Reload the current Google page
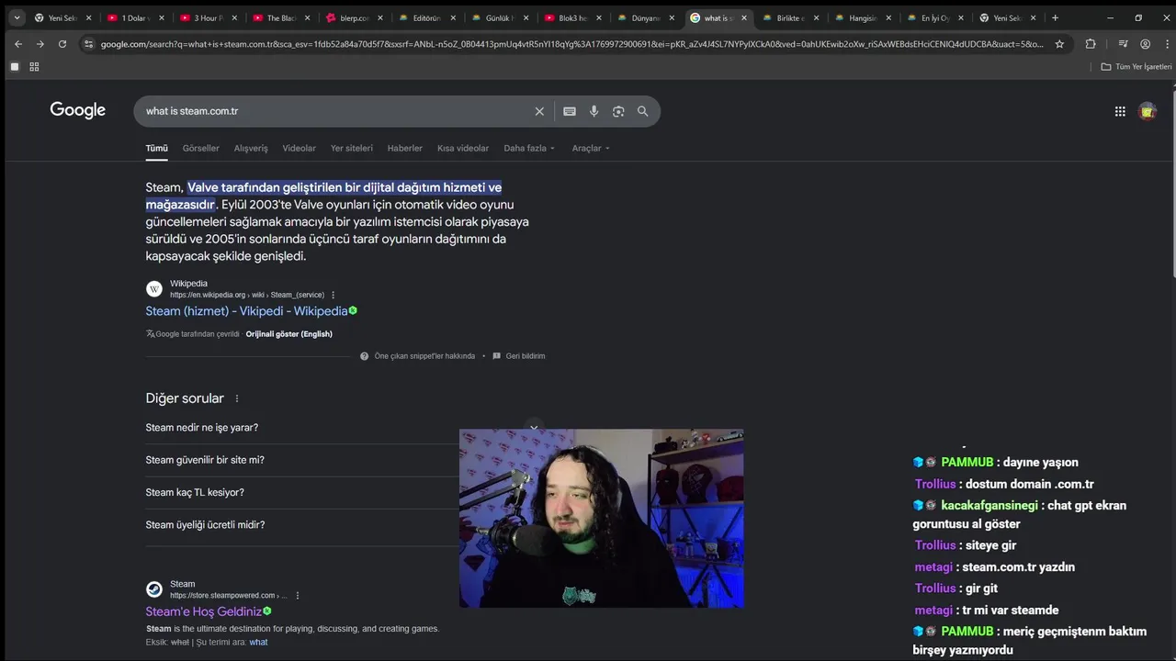The width and height of the screenshot is (1176, 661). [x=62, y=44]
